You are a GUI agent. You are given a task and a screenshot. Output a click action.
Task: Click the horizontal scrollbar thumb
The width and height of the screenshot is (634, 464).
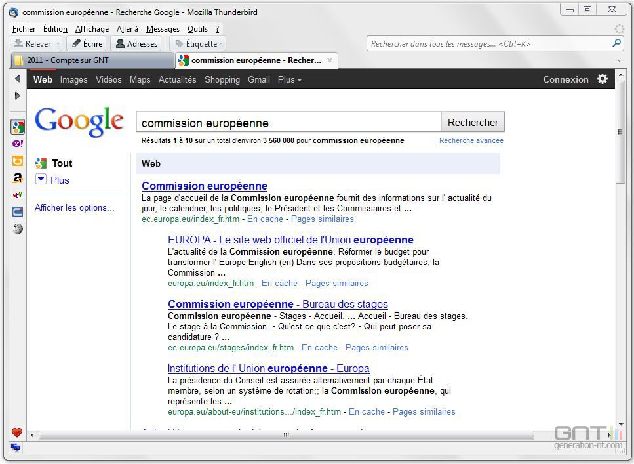tap(287, 435)
